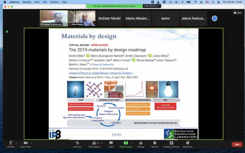Start recording with the Record button
The height and width of the screenshot is (153, 245).
(x=155, y=144)
